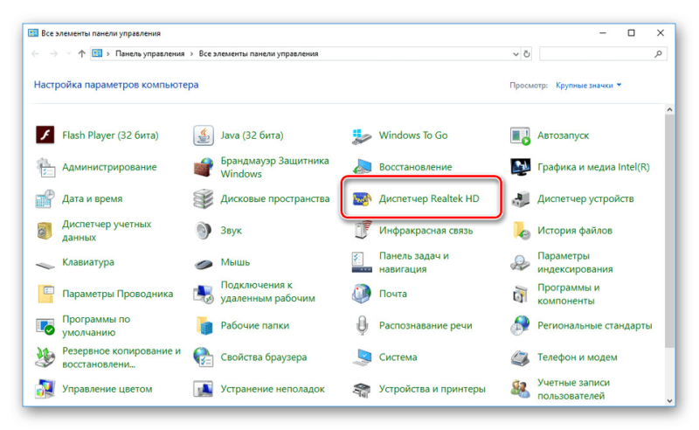Screen dimensions: 699x430
Task: Open the Региональные стандарты globe icon
Action: [x=520, y=326]
